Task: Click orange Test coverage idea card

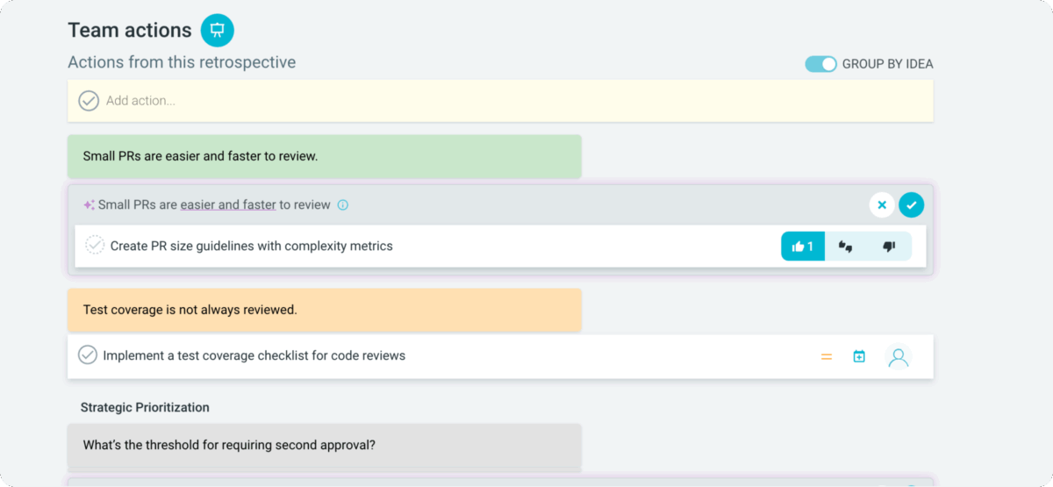Action: point(324,310)
